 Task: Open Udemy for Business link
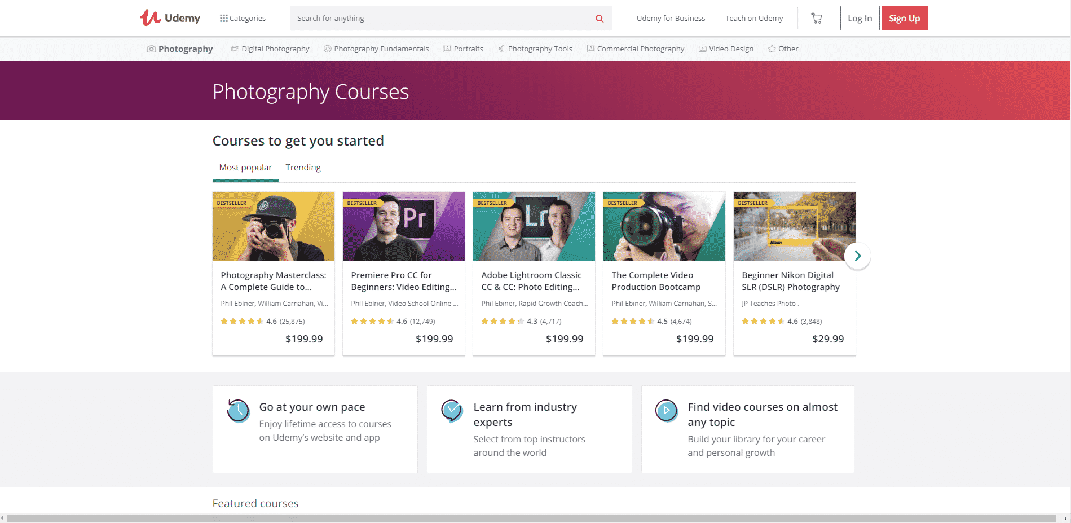(x=671, y=18)
